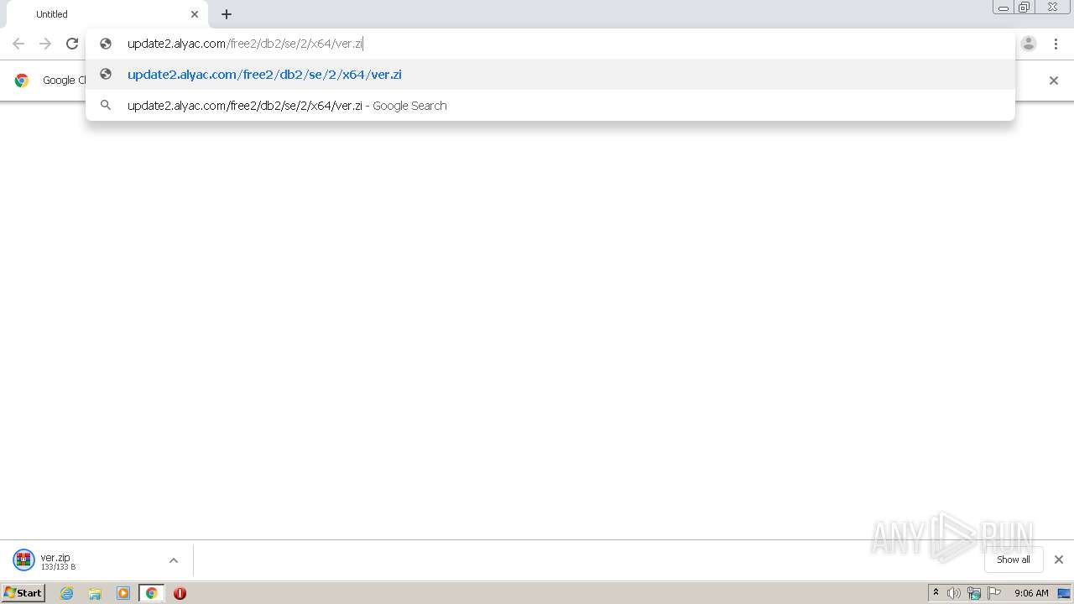The width and height of the screenshot is (1074, 604).
Task: Open a new tab with plus button
Action: (227, 14)
